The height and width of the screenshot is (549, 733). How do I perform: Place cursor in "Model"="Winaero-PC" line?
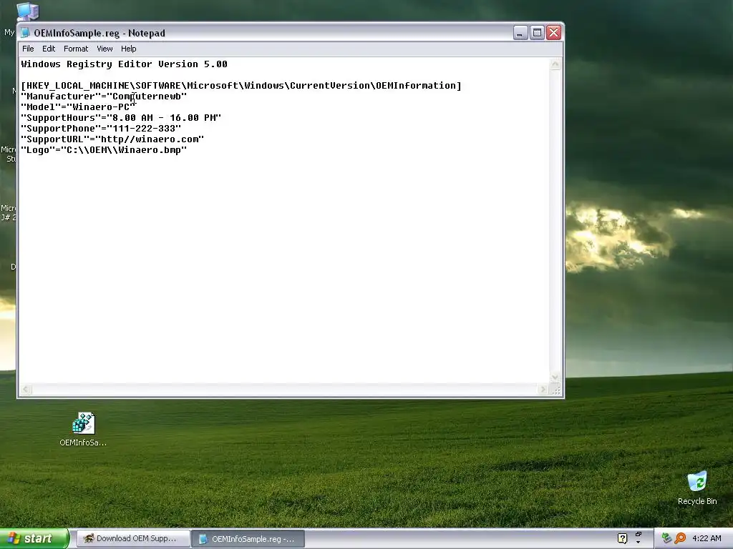point(78,107)
